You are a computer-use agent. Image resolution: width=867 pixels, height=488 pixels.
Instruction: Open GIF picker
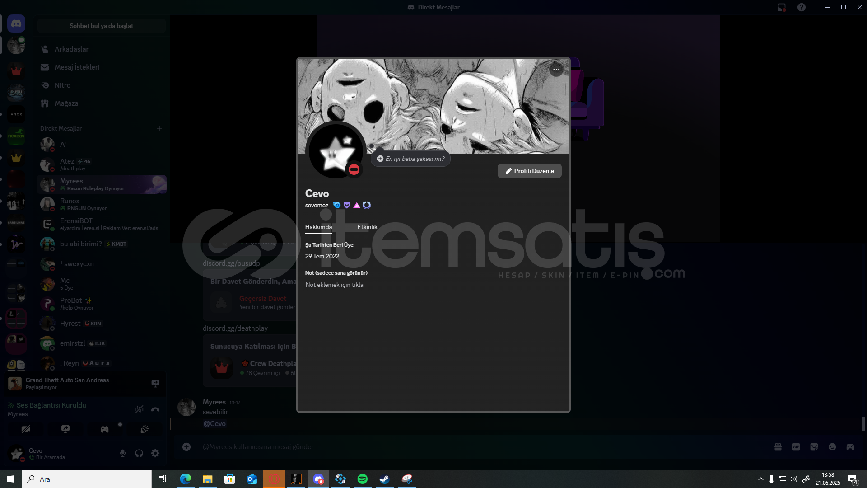(796, 447)
